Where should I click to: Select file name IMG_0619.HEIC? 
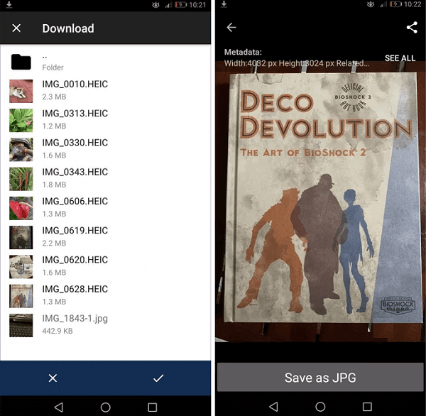[x=75, y=231]
